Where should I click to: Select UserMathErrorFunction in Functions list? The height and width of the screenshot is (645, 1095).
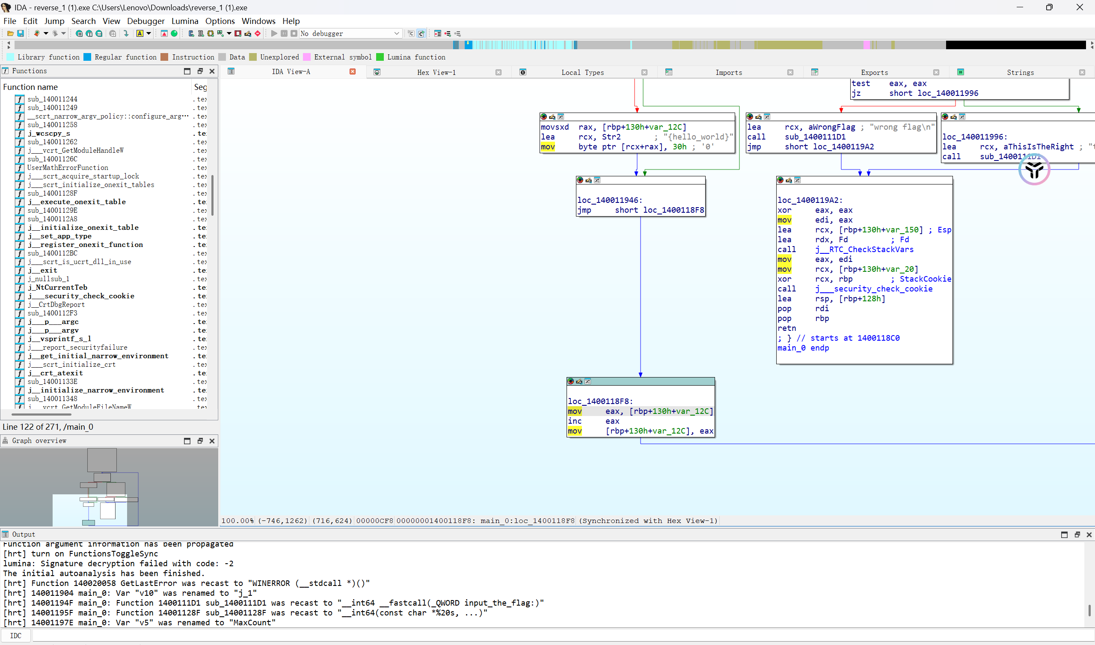pyautogui.click(x=67, y=167)
